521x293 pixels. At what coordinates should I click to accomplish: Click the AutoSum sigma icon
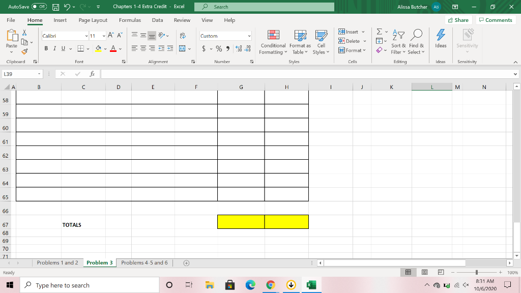pyautogui.click(x=379, y=32)
